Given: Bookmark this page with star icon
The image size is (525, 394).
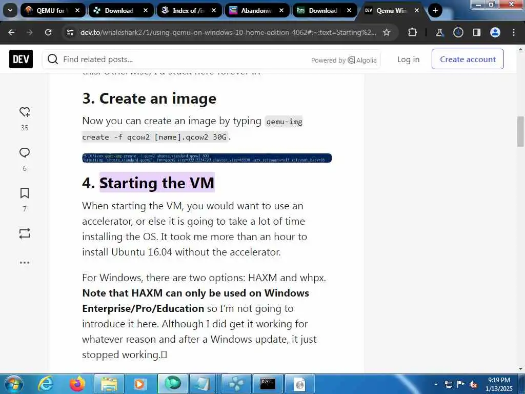Looking at the screenshot, I should coord(387,32).
